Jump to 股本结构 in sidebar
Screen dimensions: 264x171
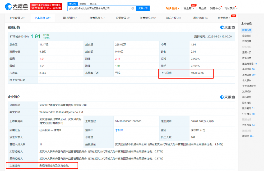247,103
